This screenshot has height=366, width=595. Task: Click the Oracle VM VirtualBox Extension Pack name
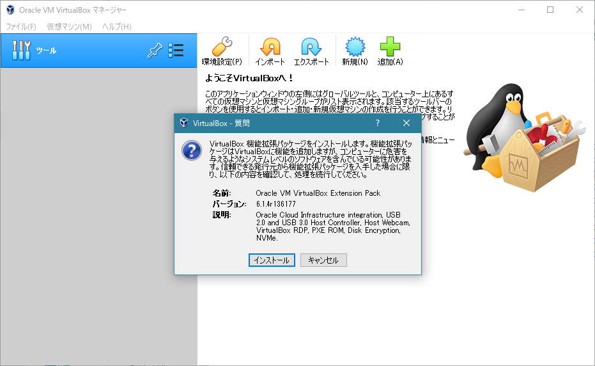tap(318, 193)
